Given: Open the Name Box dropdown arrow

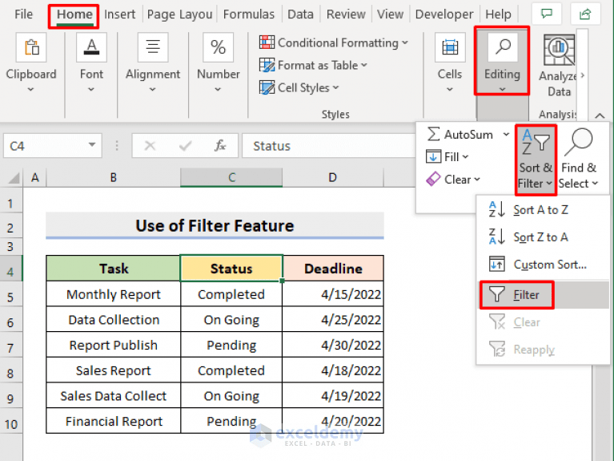Looking at the screenshot, I should (x=92, y=145).
